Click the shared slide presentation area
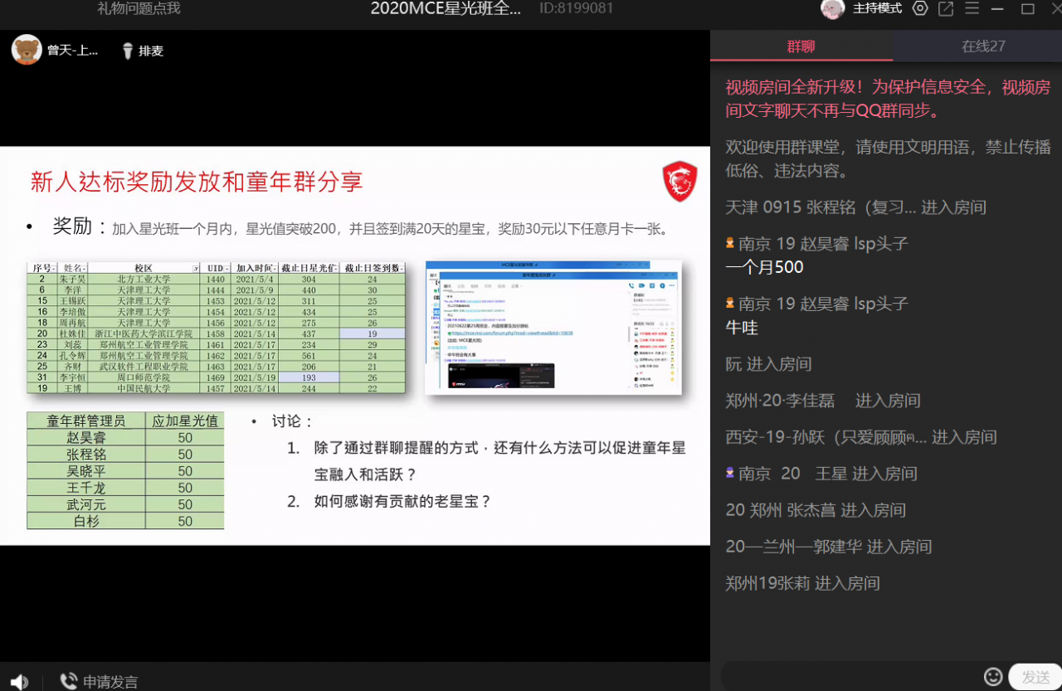 coord(355,346)
